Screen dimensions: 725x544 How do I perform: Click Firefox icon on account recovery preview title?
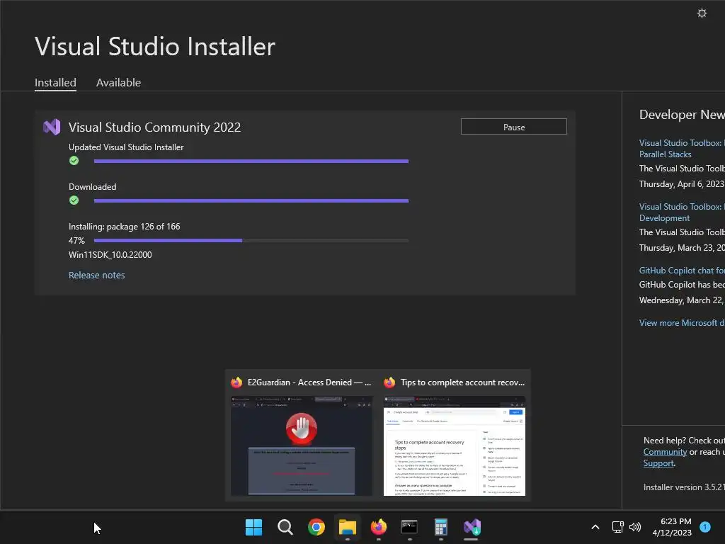[x=389, y=382]
